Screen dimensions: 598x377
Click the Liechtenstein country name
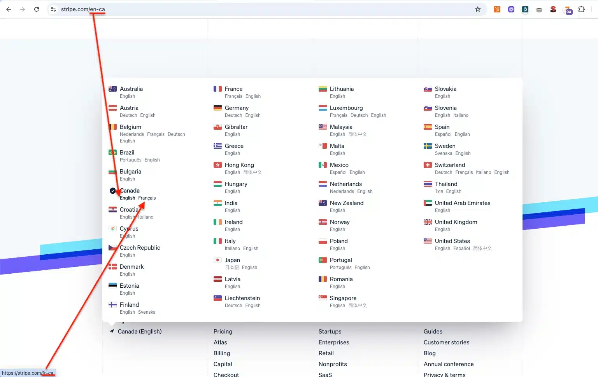coord(242,298)
